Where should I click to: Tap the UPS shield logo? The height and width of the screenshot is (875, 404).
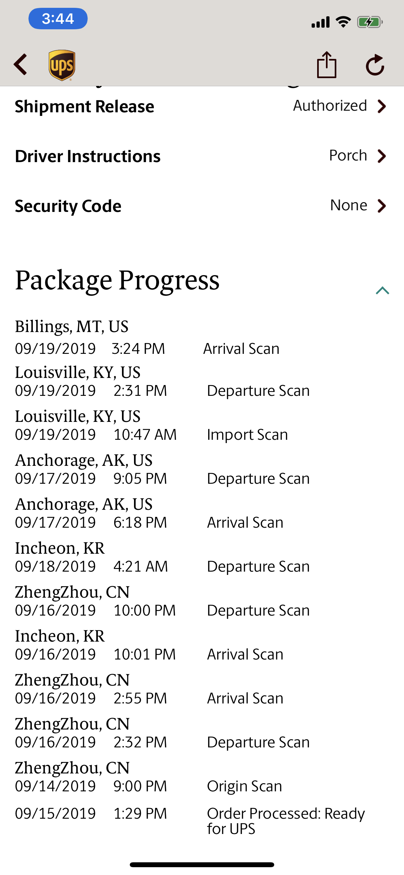tap(62, 65)
